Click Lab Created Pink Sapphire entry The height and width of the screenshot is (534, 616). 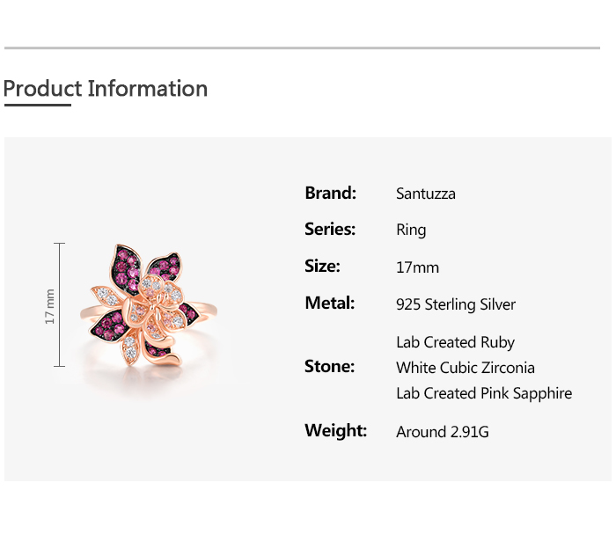484,393
